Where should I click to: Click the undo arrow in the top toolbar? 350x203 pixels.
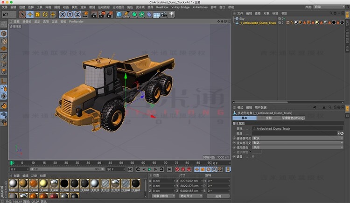tap(5, 14)
